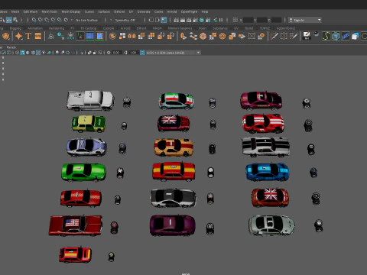Open the Deform menu
This screenshot has height=275, width=367.
point(119,11)
